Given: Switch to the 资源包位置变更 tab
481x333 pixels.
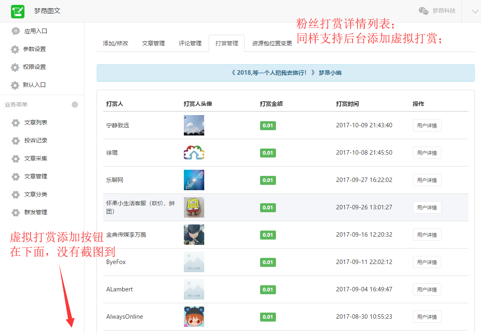Looking at the screenshot, I should point(272,43).
